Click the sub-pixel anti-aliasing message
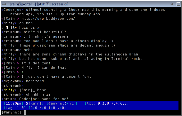The height and width of the screenshot is (116, 182). coord(72,59)
